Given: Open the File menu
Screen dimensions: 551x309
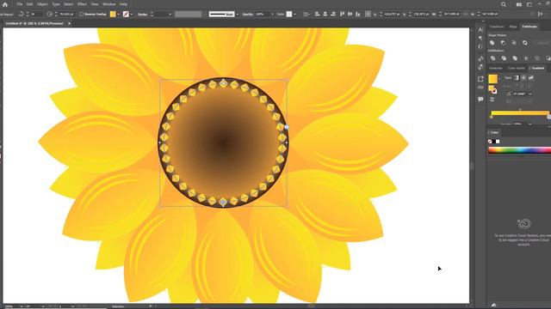Looking at the screenshot, I should click(19, 4).
